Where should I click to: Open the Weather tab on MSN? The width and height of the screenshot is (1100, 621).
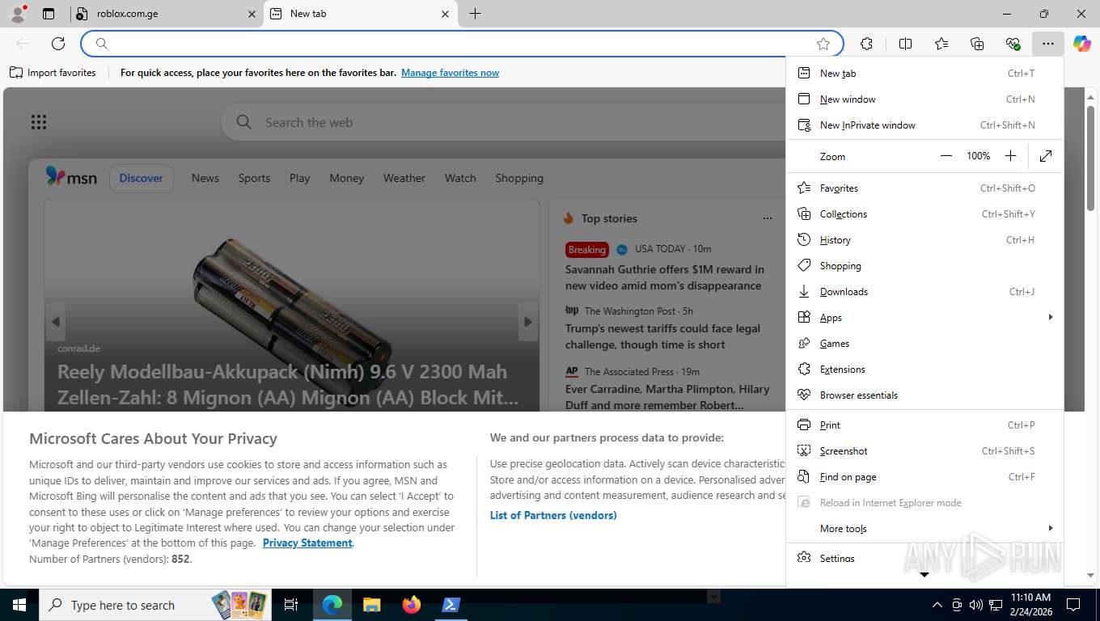(404, 178)
